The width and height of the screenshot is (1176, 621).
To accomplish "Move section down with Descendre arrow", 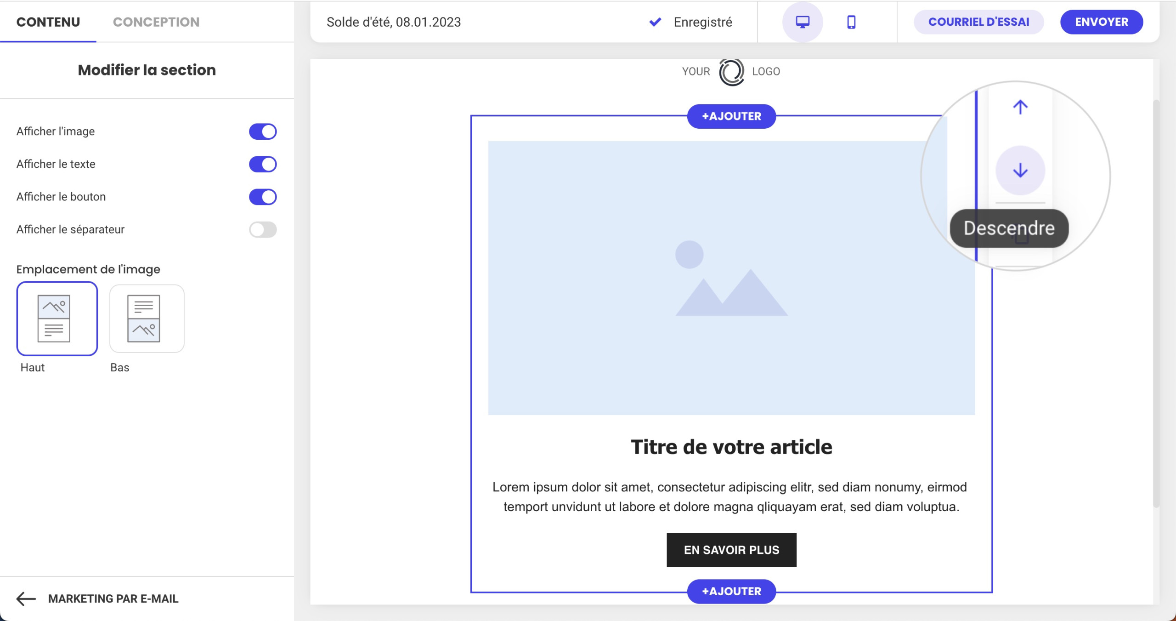I will [x=1020, y=171].
